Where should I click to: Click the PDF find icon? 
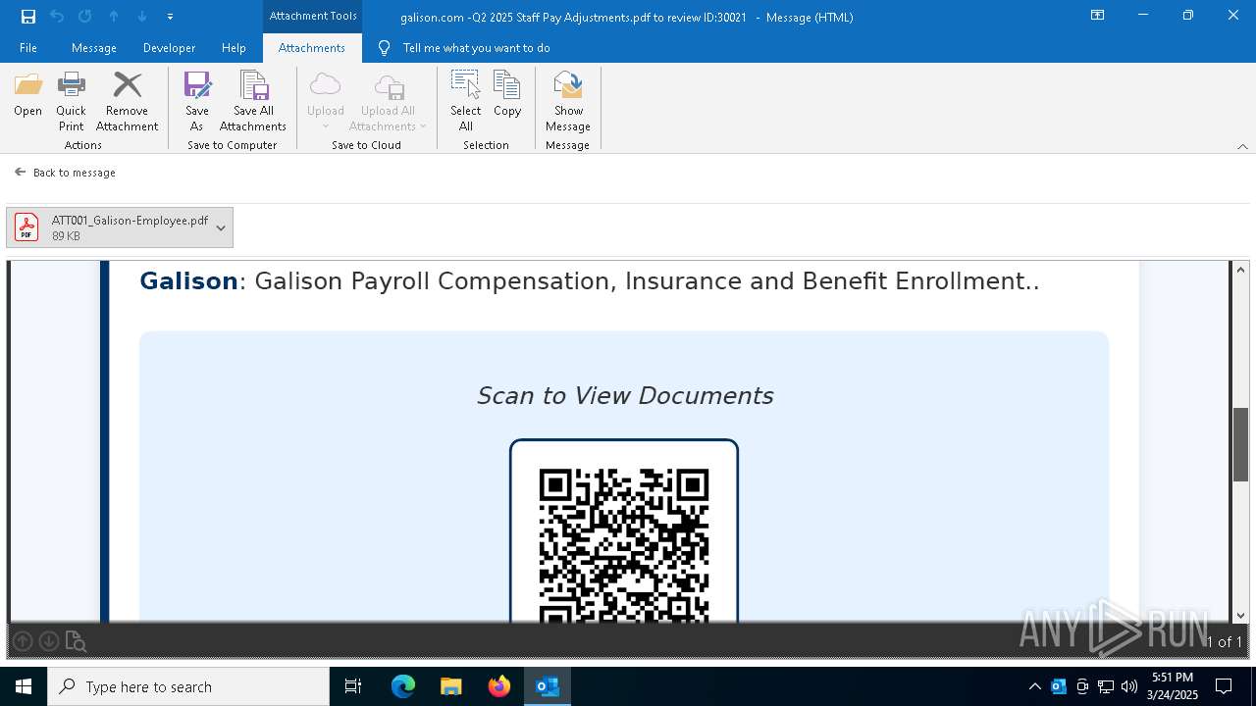point(76,641)
